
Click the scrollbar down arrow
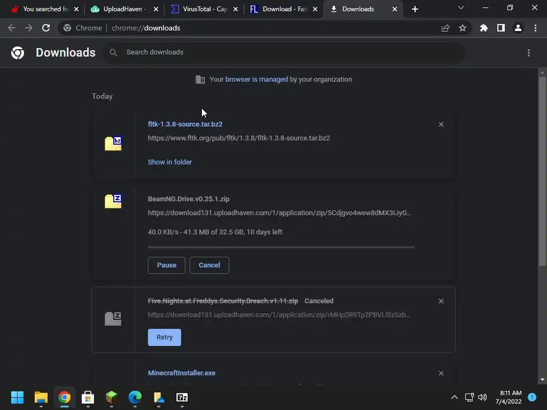pos(542,380)
